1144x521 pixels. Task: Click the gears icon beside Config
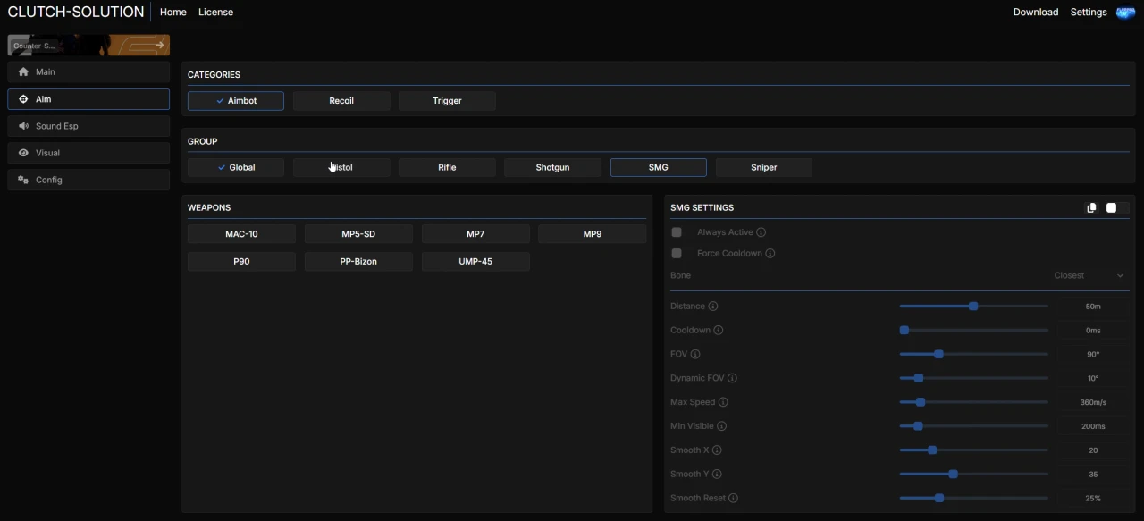[x=23, y=180]
